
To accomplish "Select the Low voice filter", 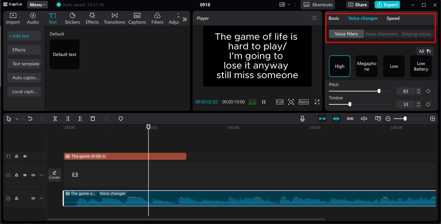I will [x=394, y=66].
